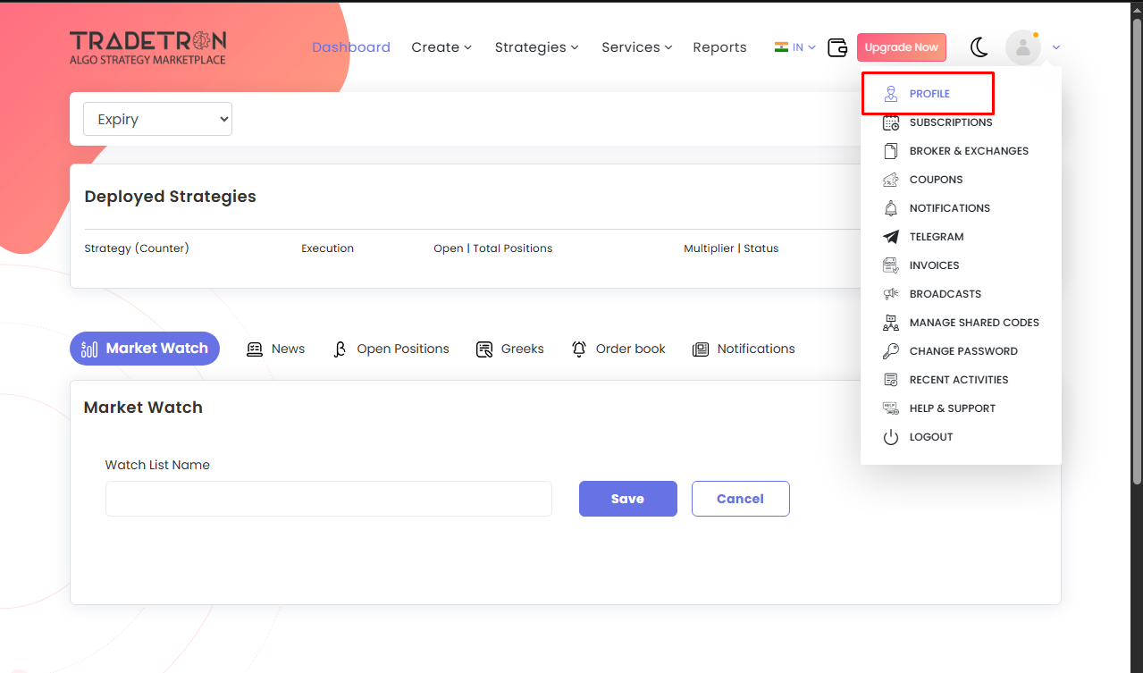Image resolution: width=1143 pixels, height=673 pixels.
Task: Open the IN country selector
Action: [794, 47]
